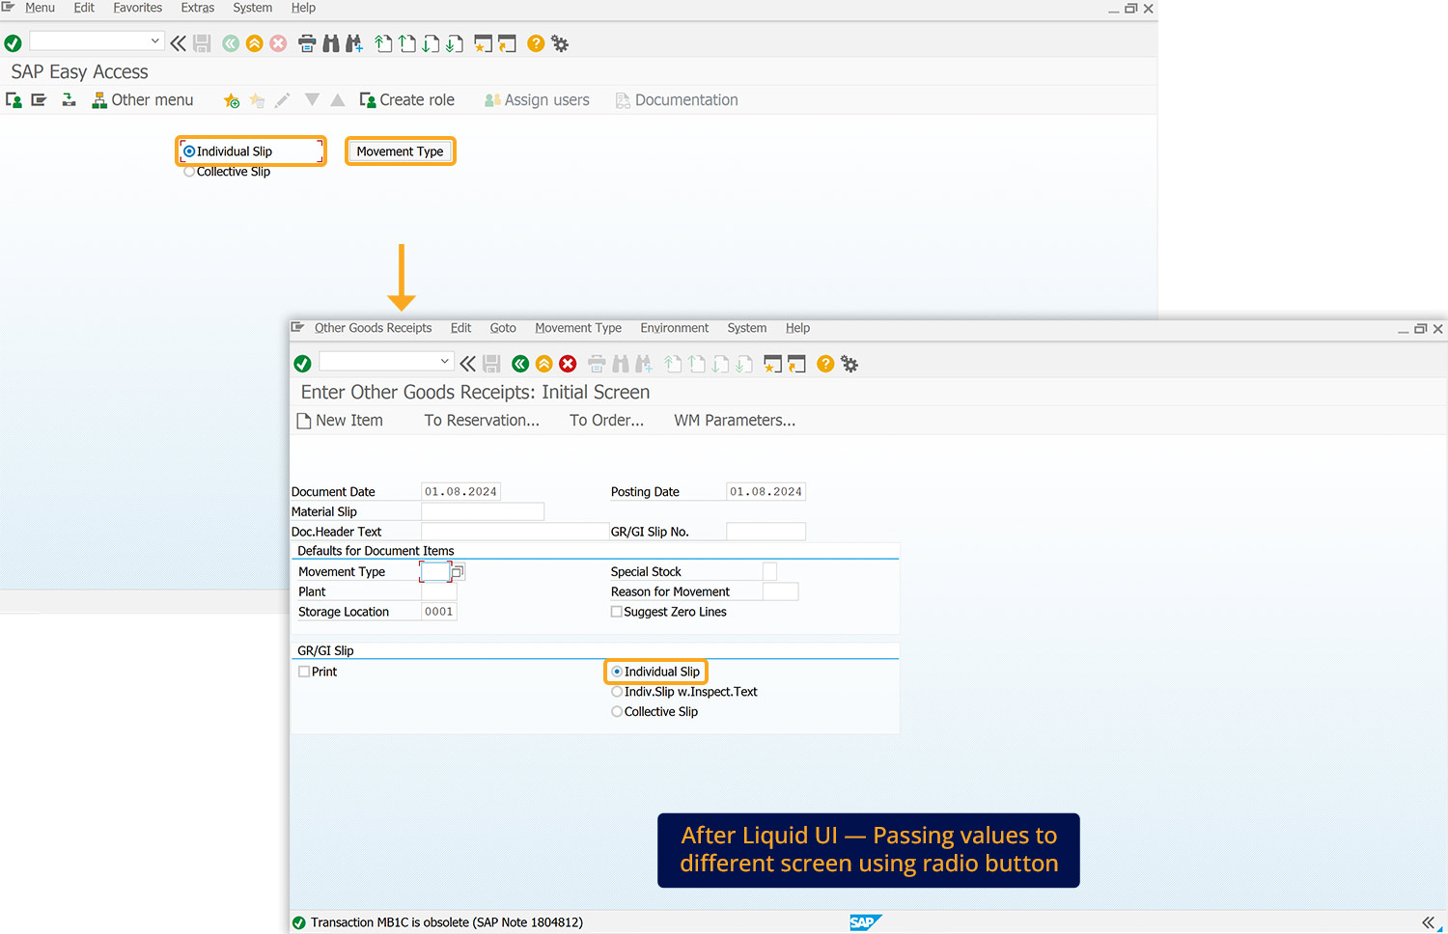This screenshot has height=934, width=1448.
Task: Click the red Cancel icon in Goods Receipts window
Action: pyautogui.click(x=568, y=364)
